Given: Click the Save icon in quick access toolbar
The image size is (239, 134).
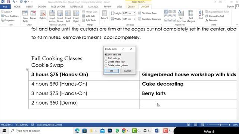Looking at the screenshot, I should coord(8,2).
